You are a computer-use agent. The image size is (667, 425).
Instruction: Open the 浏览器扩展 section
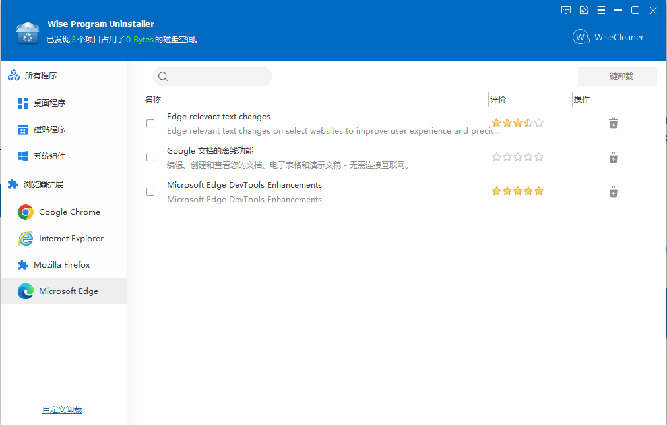pyautogui.click(x=64, y=184)
